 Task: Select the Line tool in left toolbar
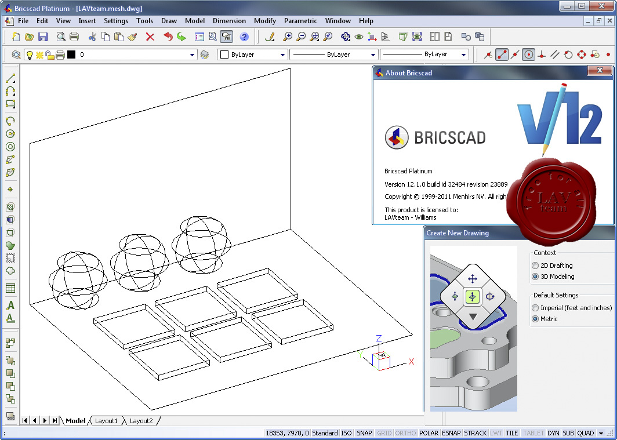10,78
